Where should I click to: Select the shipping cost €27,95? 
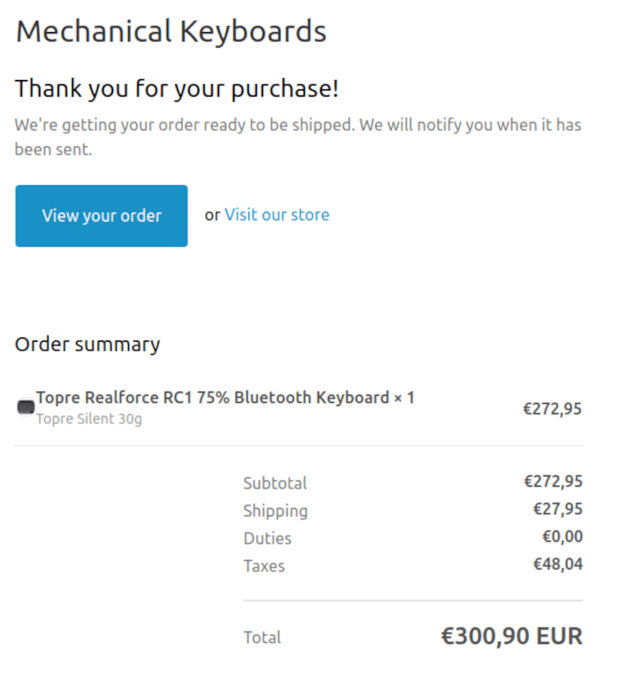click(557, 509)
